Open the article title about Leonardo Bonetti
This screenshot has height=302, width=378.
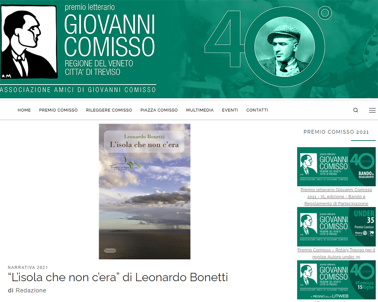coord(118,277)
